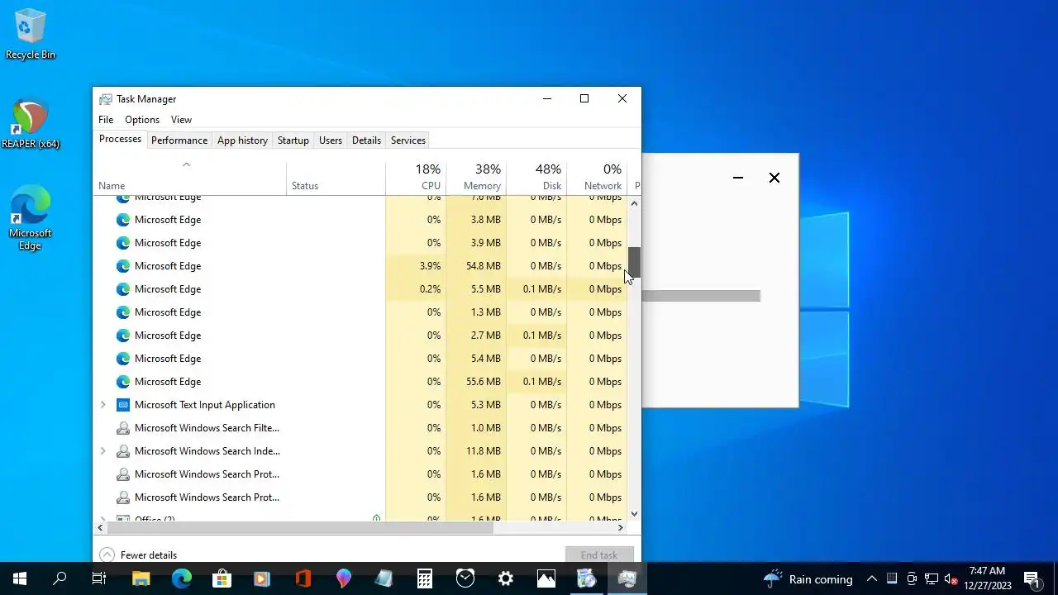Viewport: 1058px width, 595px height.
Task: Select the Microsoft Windows Search Filte... row
Action: (x=360, y=428)
